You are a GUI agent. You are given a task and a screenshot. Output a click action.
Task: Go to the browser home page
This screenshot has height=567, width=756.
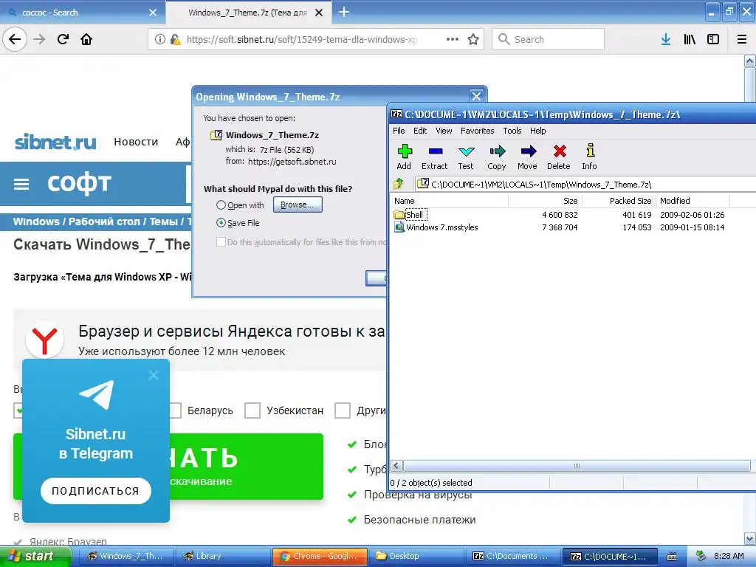pyautogui.click(x=86, y=39)
